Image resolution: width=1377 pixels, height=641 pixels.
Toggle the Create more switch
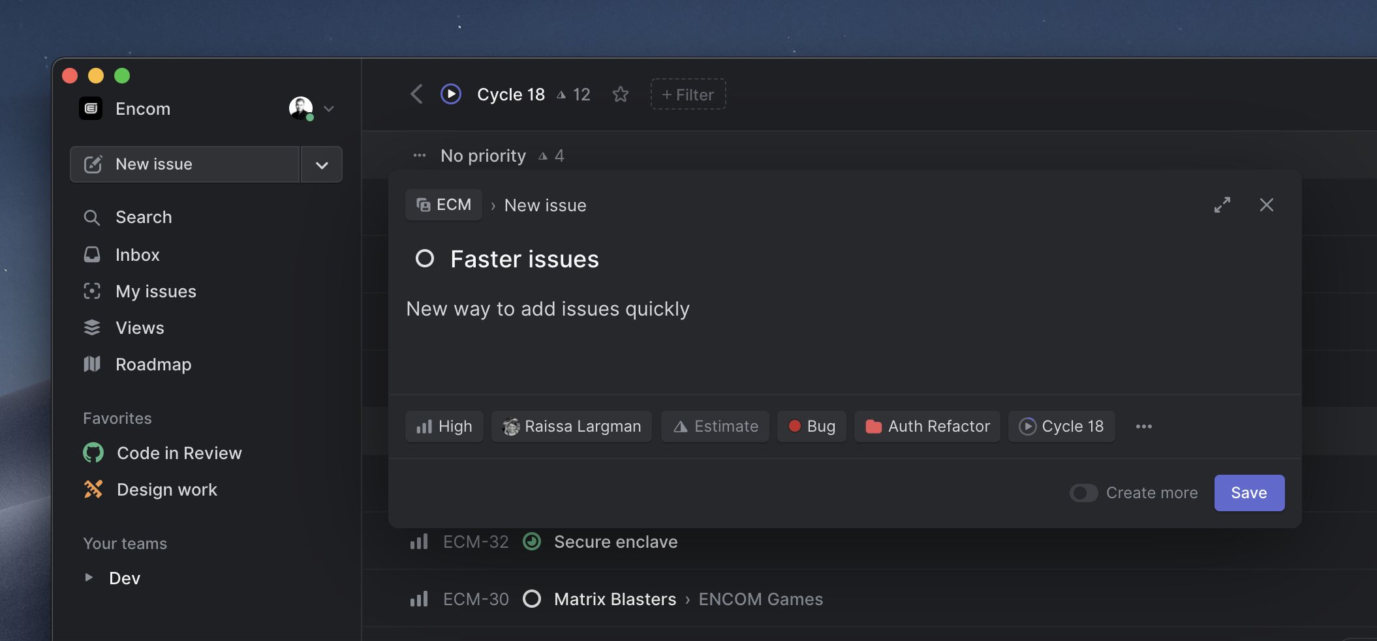coord(1083,493)
